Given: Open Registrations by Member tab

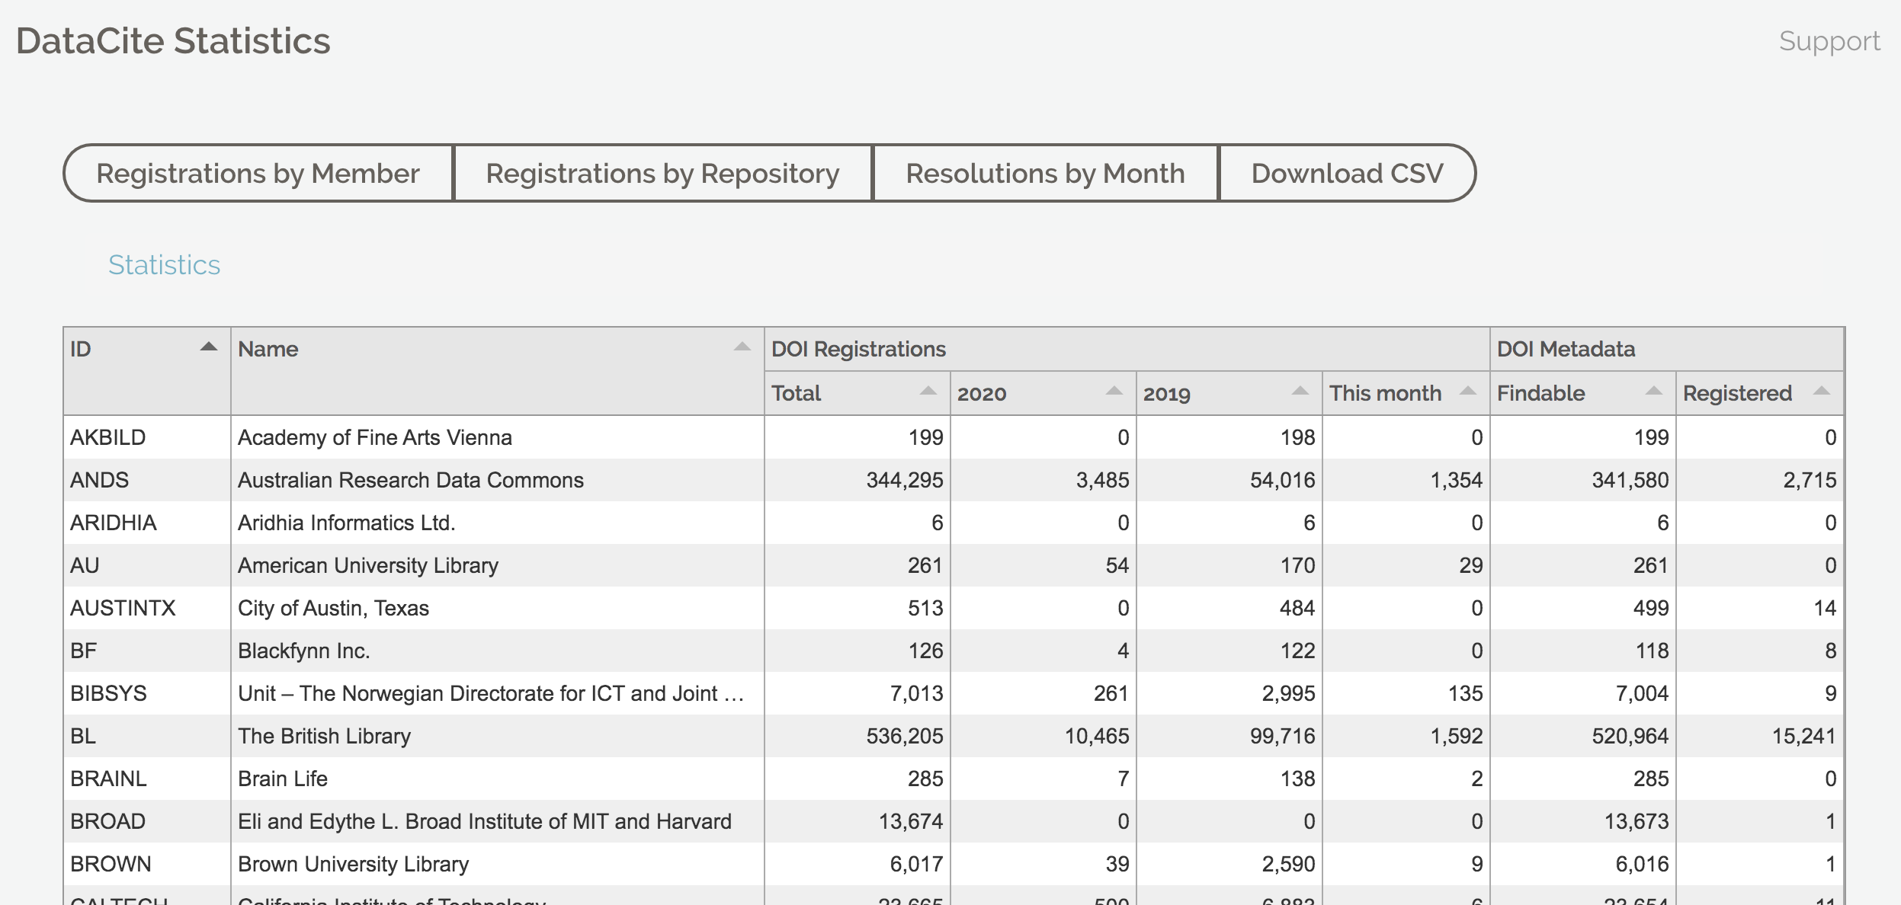Looking at the screenshot, I should click(258, 174).
